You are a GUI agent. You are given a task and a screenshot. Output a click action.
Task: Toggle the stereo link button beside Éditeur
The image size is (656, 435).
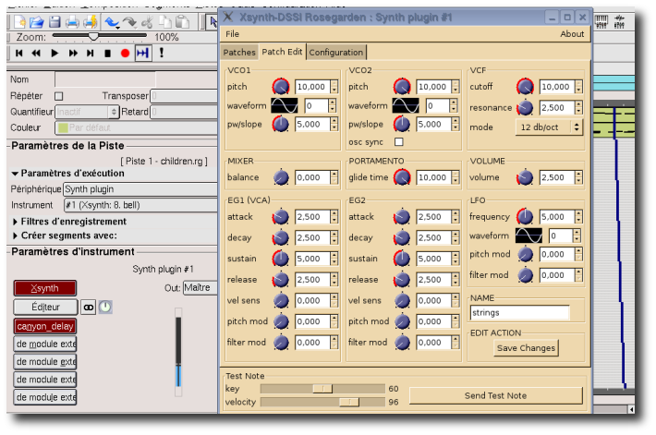[x=89, y=307]
